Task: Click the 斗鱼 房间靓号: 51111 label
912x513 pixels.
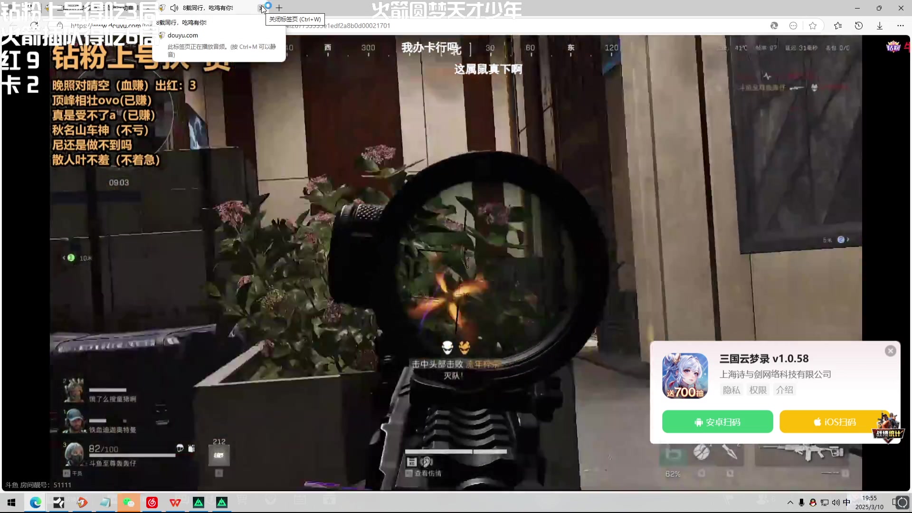Action: click(38, 485)
